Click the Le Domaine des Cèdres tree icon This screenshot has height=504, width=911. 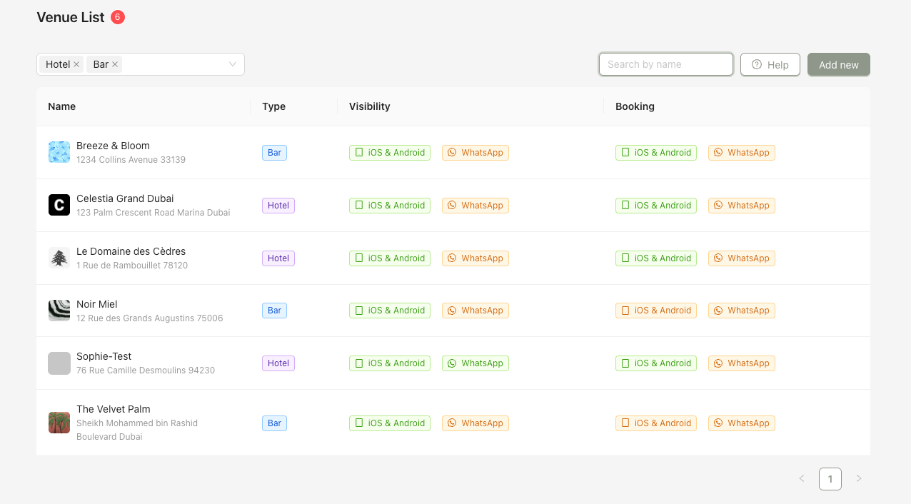tap(59, 258)
